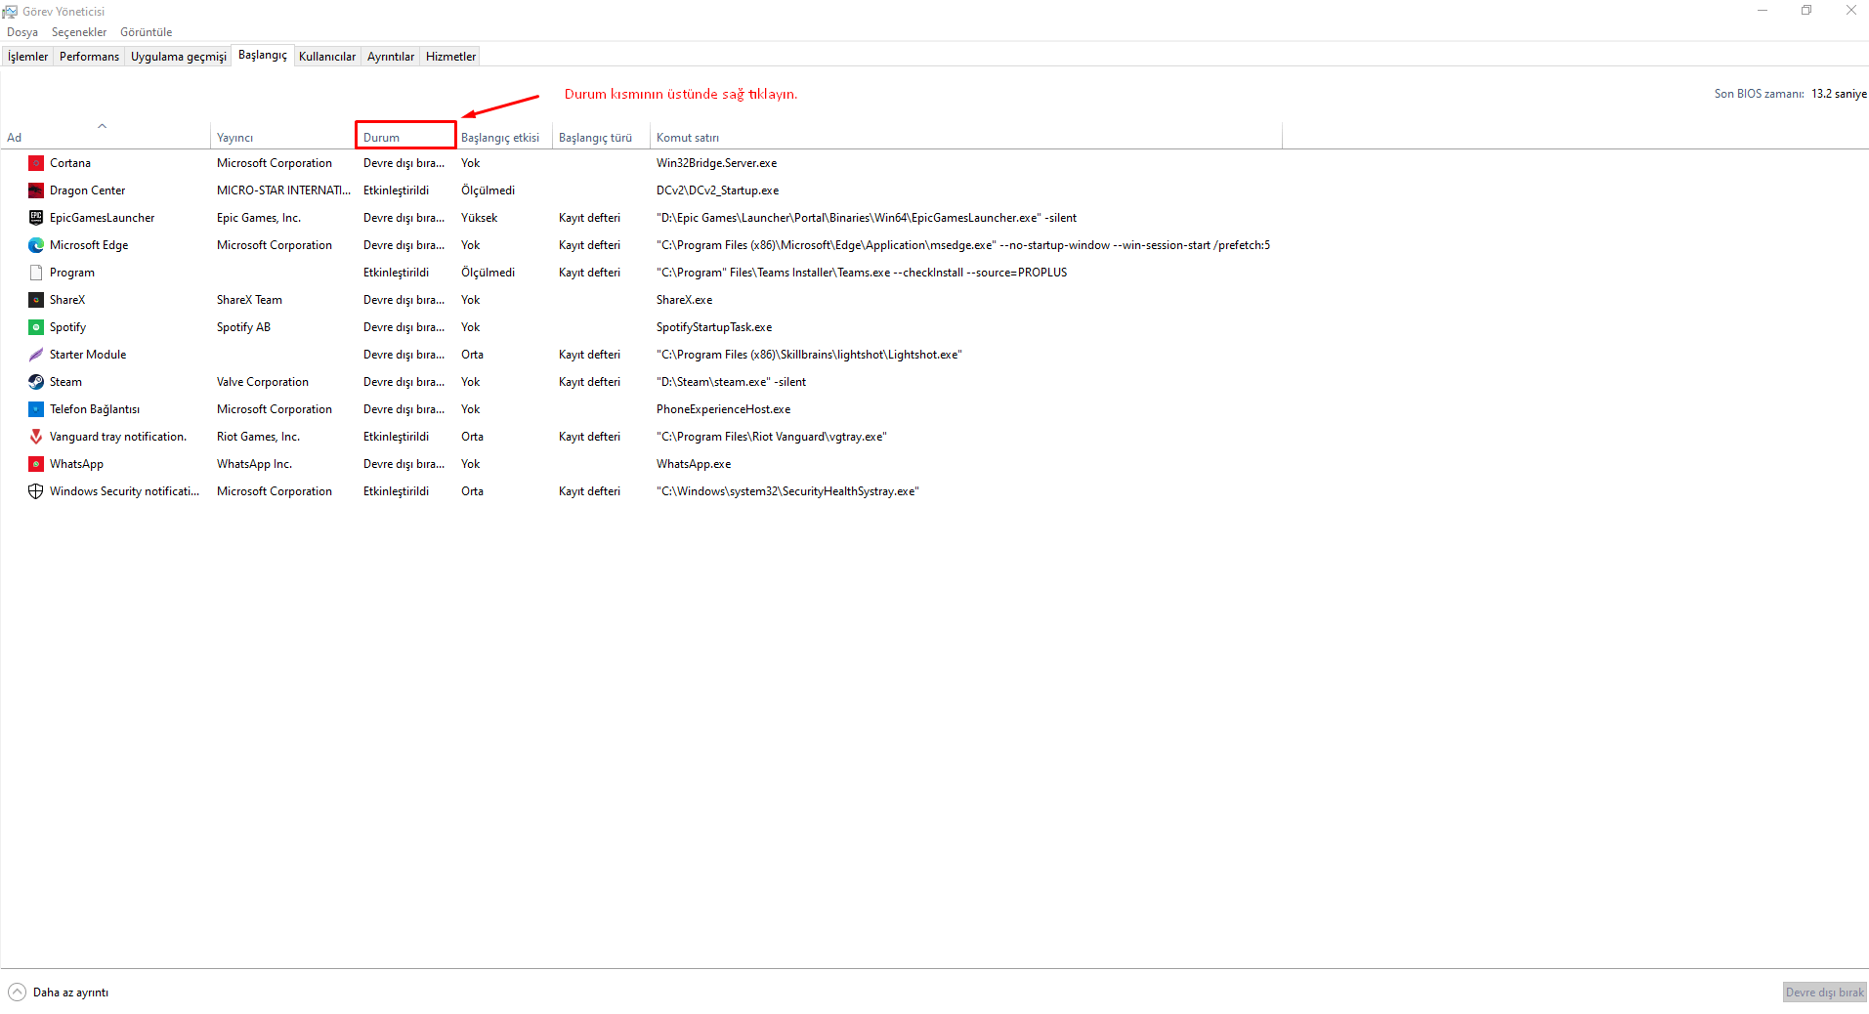Screen dimensions: 1869x1014
Task: Click the WhatsApp Inc. publisher cell
Action: [x=254, y=464]
